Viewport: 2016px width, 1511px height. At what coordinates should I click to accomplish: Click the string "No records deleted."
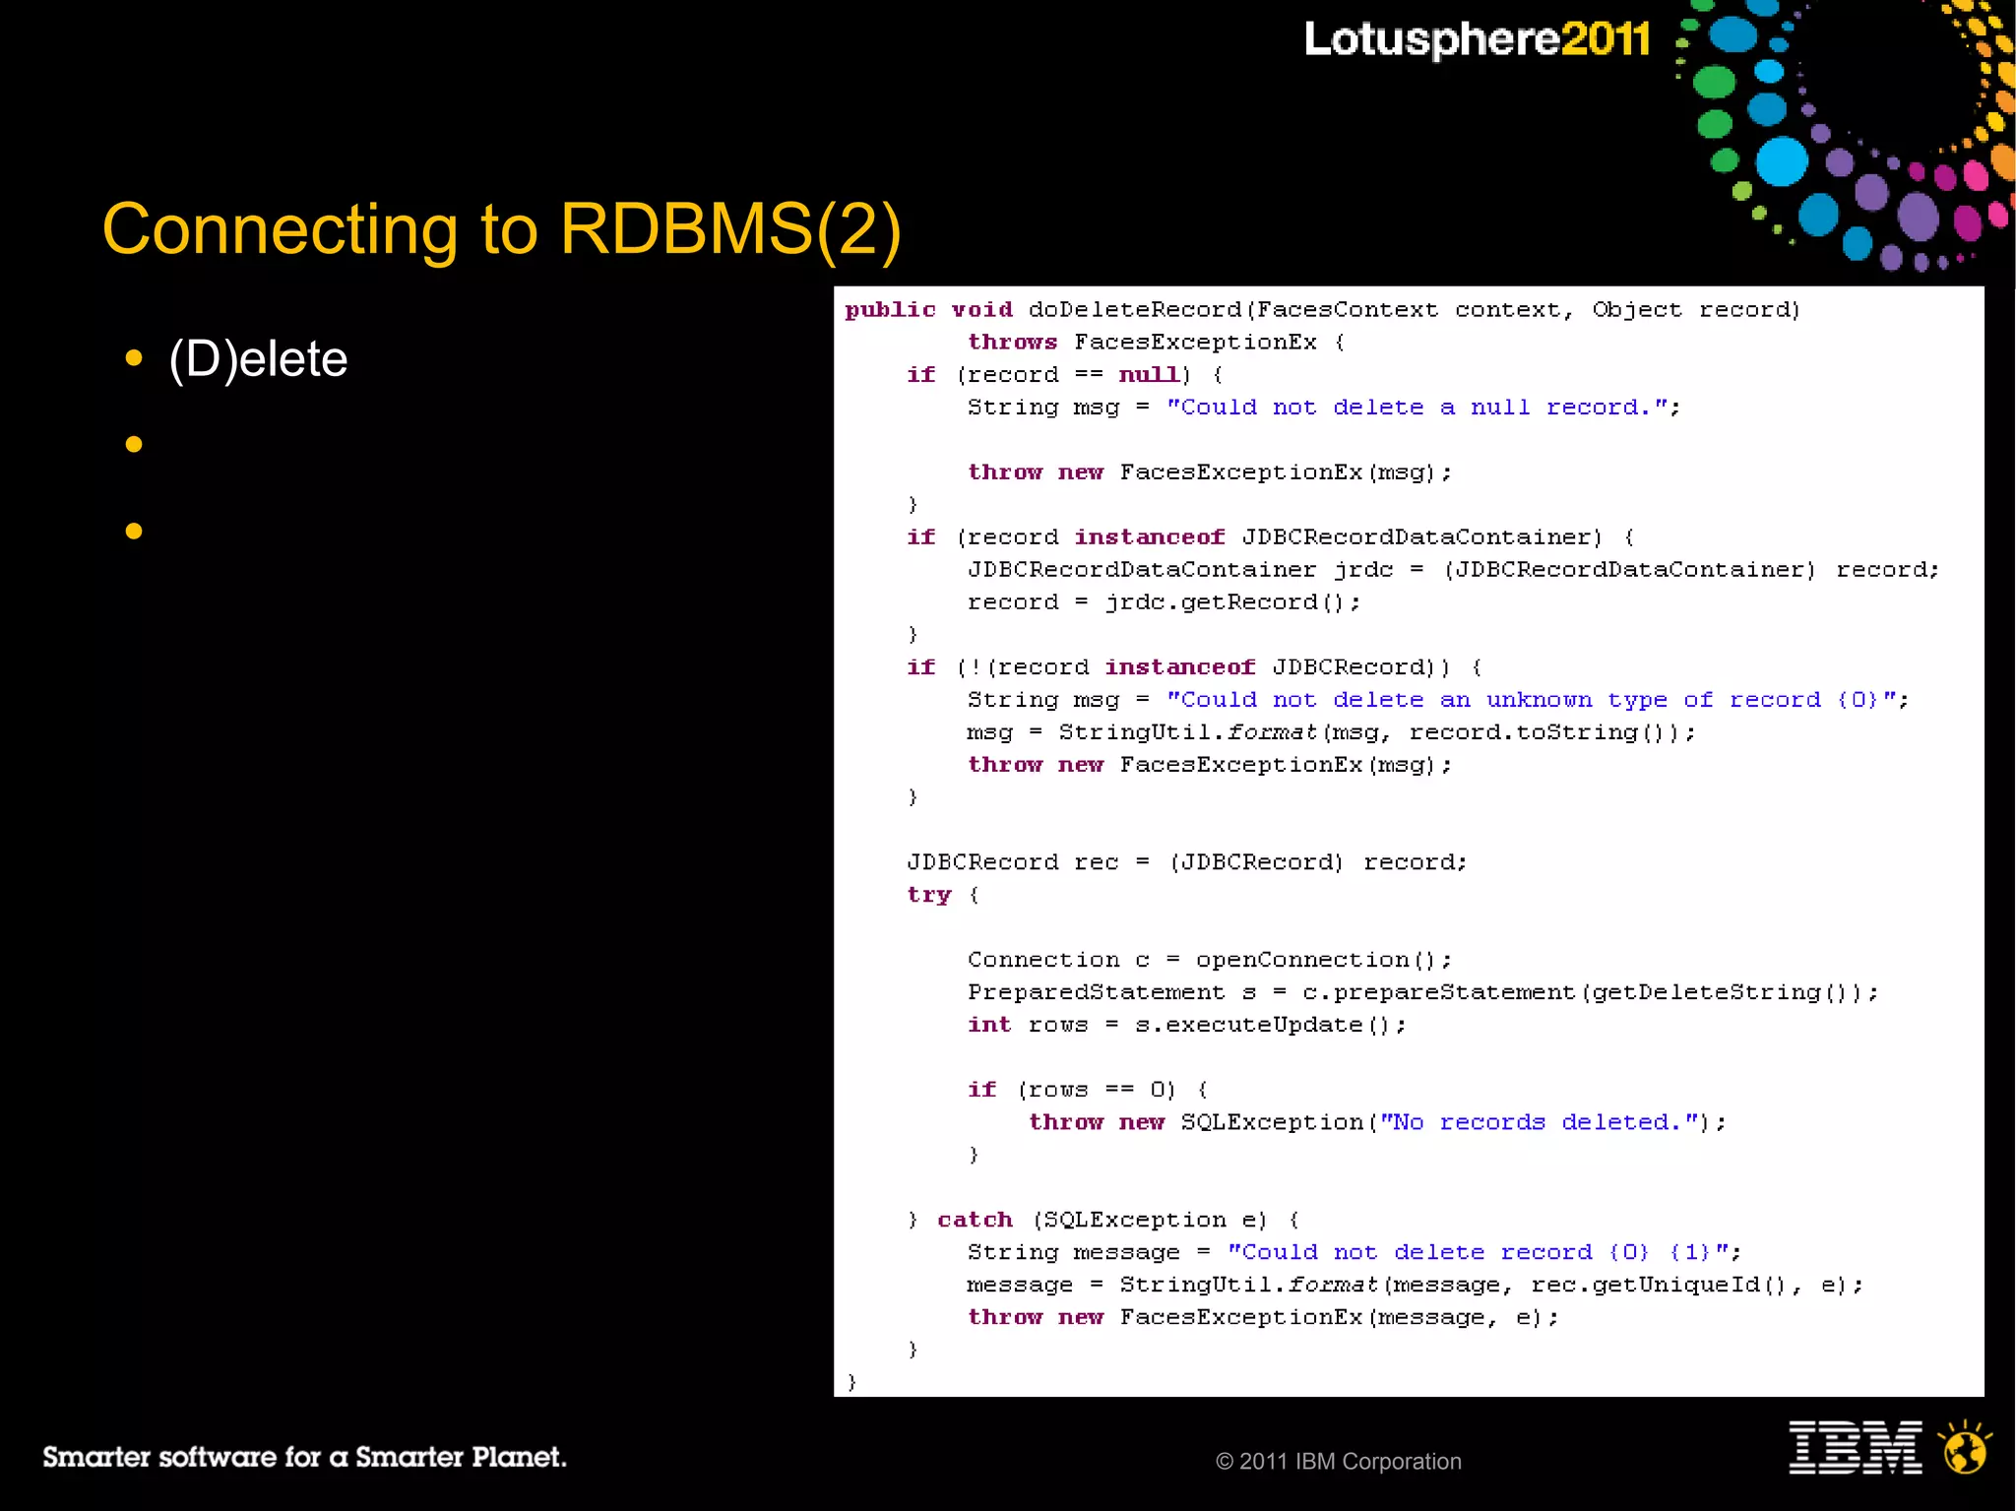(1539, 1122)
